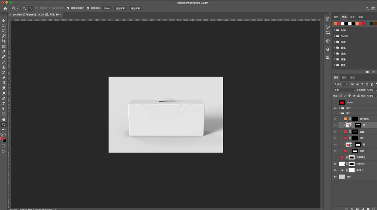Choose Zoom Out mode in options bar
The height and width of the screenshot is (210, 377).
click(30, 8)
